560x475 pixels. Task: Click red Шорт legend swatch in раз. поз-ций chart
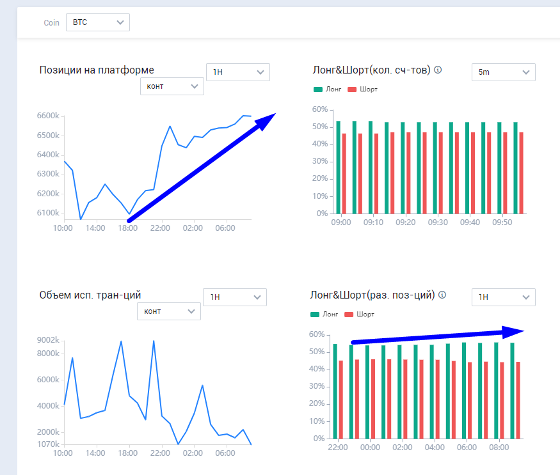(x=349, y=315)
